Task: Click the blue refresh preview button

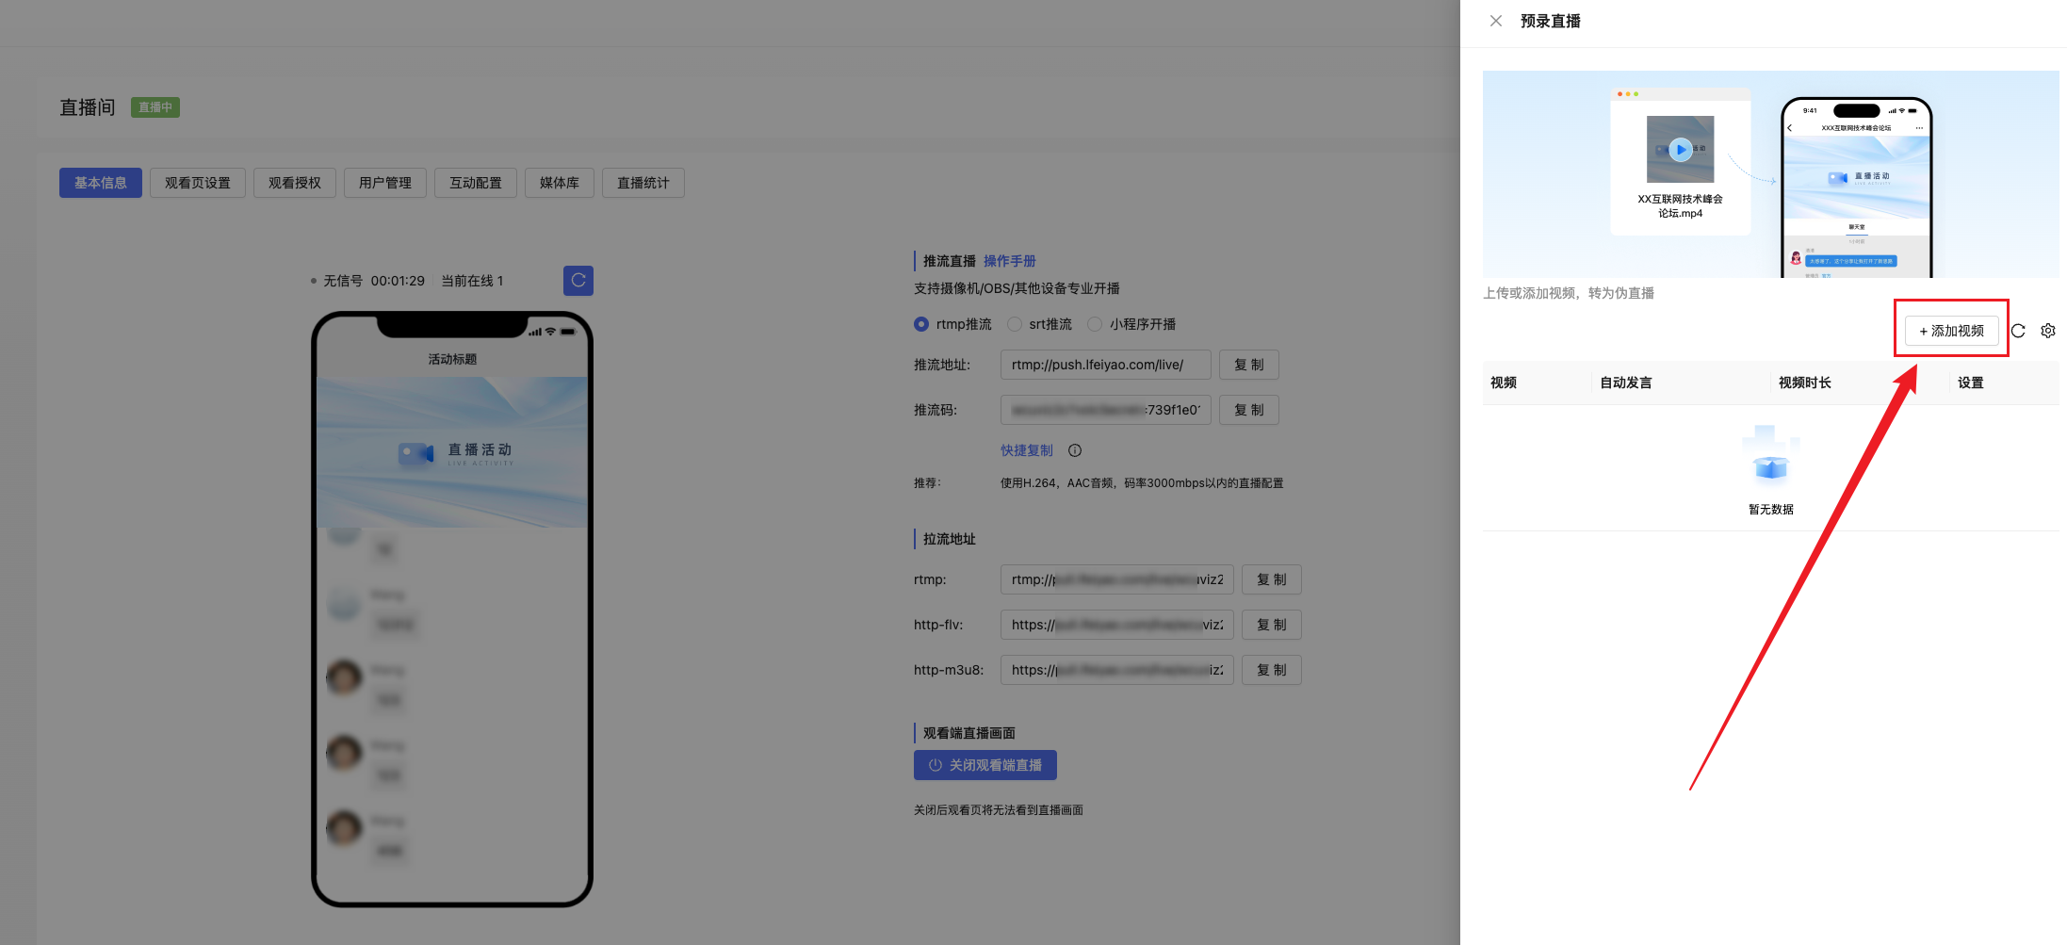Action: tap(578, 281)
